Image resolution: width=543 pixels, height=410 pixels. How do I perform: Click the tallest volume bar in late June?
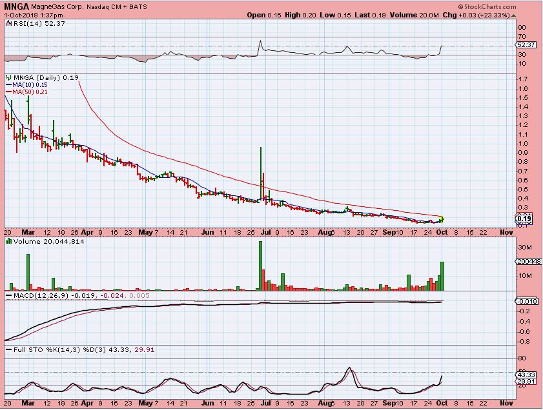(x=260, y=266)
